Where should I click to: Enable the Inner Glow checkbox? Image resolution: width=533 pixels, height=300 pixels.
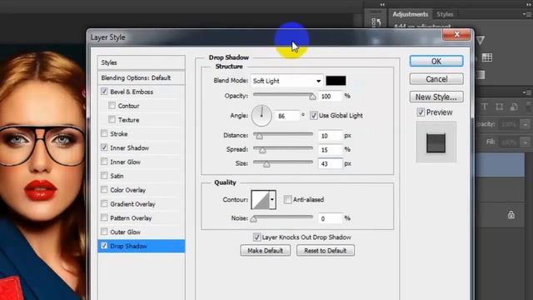point(104,162)
